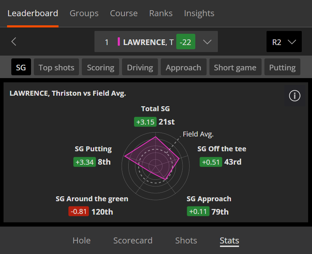Switch to the Scoring filter
Screen dimensions: 312x254
point(100,67)
